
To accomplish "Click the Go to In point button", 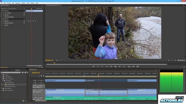I will tap(107, 67).
